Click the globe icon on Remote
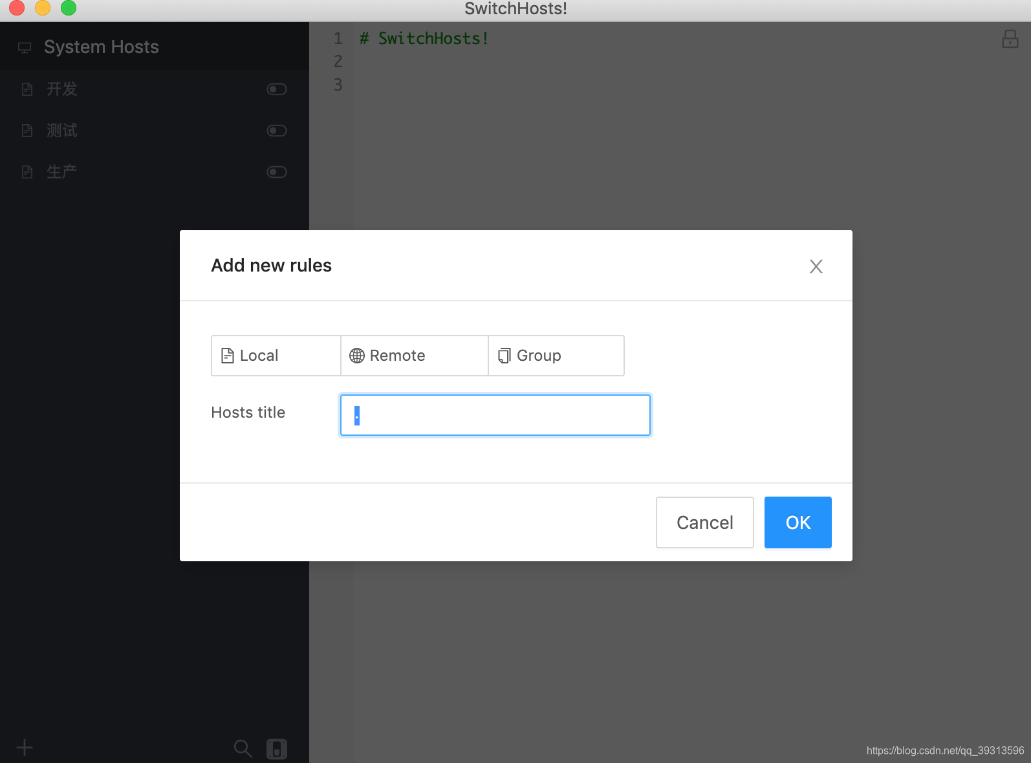This screenshot has width=1031, height=763. [357, 356]
